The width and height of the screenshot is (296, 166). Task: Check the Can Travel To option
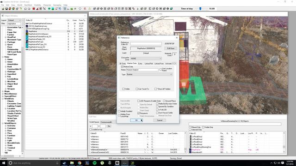tap(137, 89)
